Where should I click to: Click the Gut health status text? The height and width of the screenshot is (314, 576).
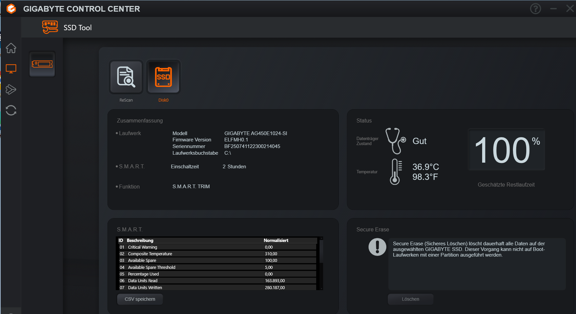(419, 141)
